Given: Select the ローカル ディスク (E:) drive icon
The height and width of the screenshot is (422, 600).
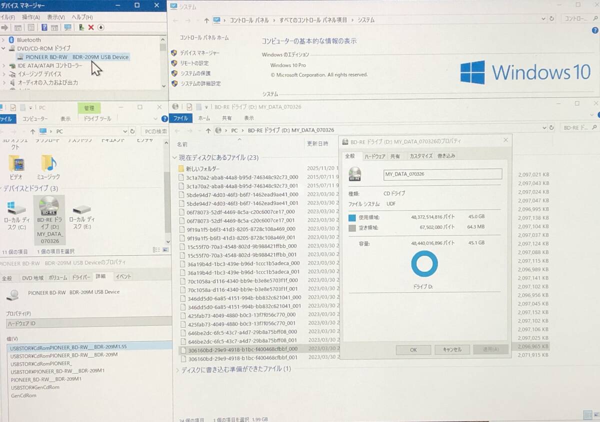Looking at the screenshot, I should pos(81,209).
